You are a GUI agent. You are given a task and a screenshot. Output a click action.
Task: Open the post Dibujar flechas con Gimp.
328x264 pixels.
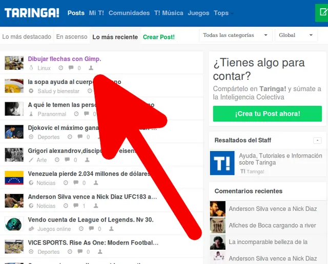point(65,59)
